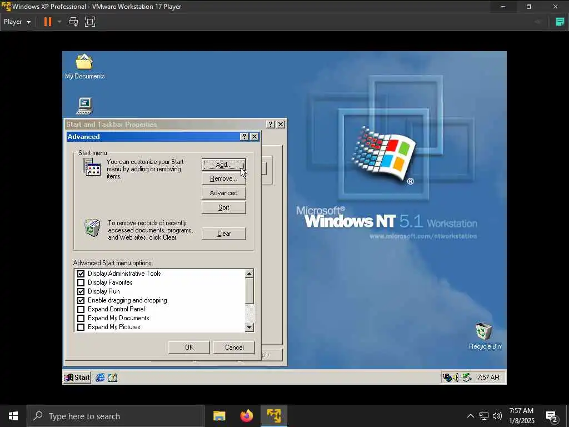Click the XP tray clock 7:57 AM
569x427 pixels.
488,378
